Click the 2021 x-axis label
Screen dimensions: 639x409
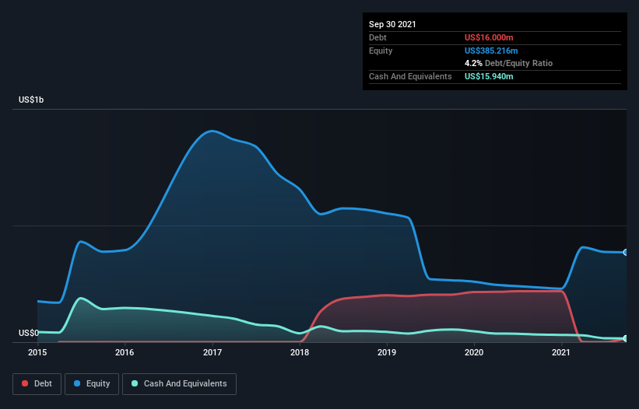click(x=561, y=352)
